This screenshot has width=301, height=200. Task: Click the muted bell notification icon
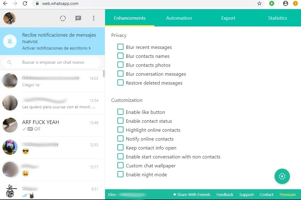(10, 42)
